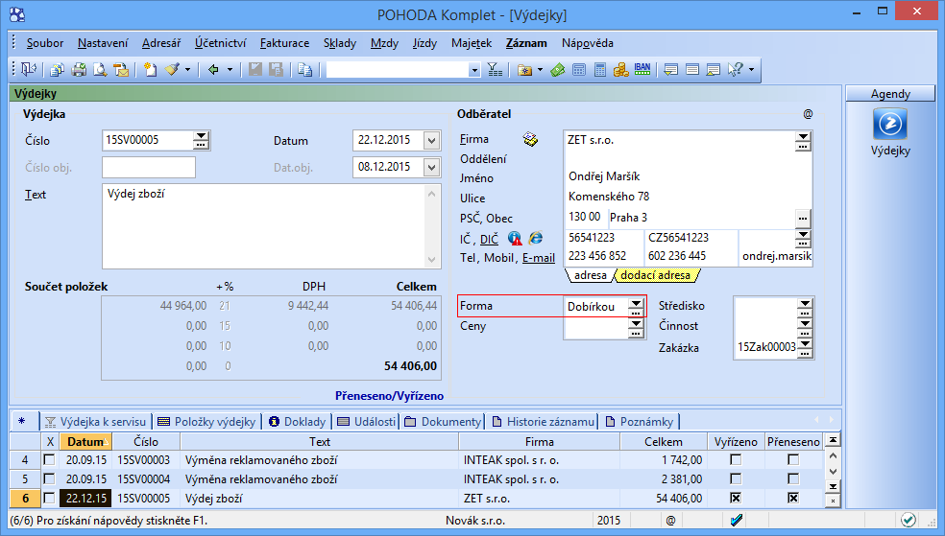Click into the Číslo obj. input field

point(149,167)
